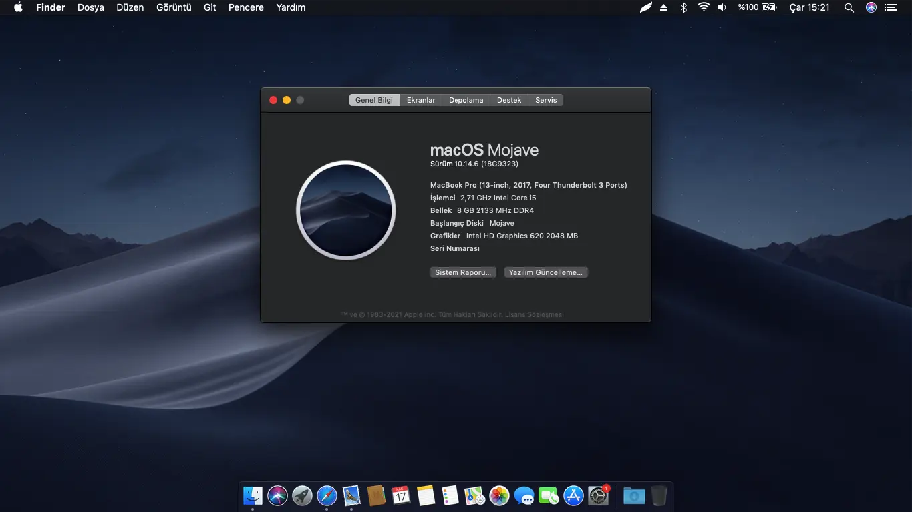Viewport: 912px width, 512px height.
Task: Open Downloads folder in Dock
Action: (x=634, y=495)
